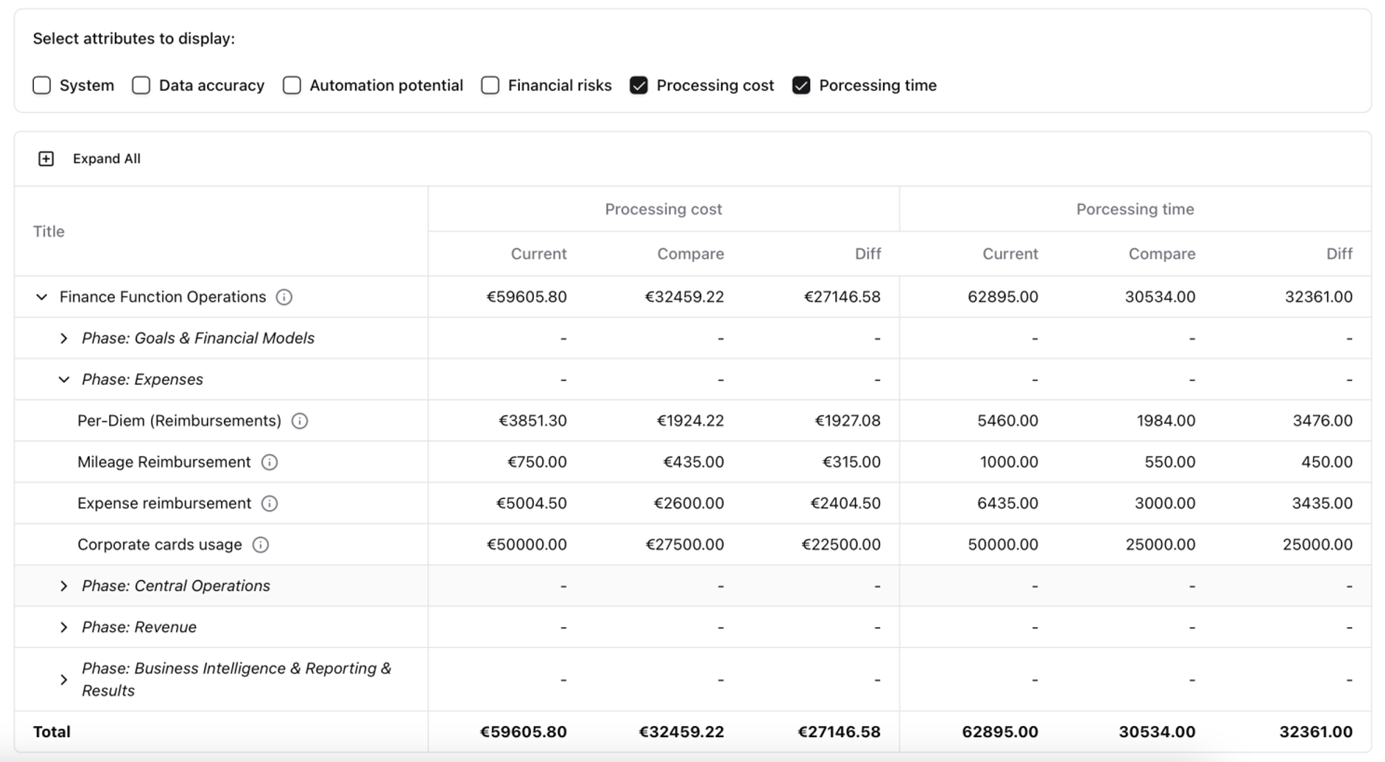1385x762 pixels.
Task: Collapse the Phase: Expenses group
Action: 64,379
